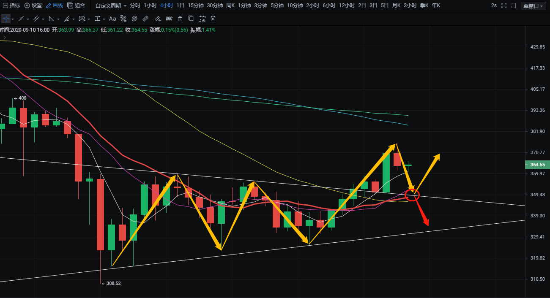Open 设置 settings

[33, 5]
